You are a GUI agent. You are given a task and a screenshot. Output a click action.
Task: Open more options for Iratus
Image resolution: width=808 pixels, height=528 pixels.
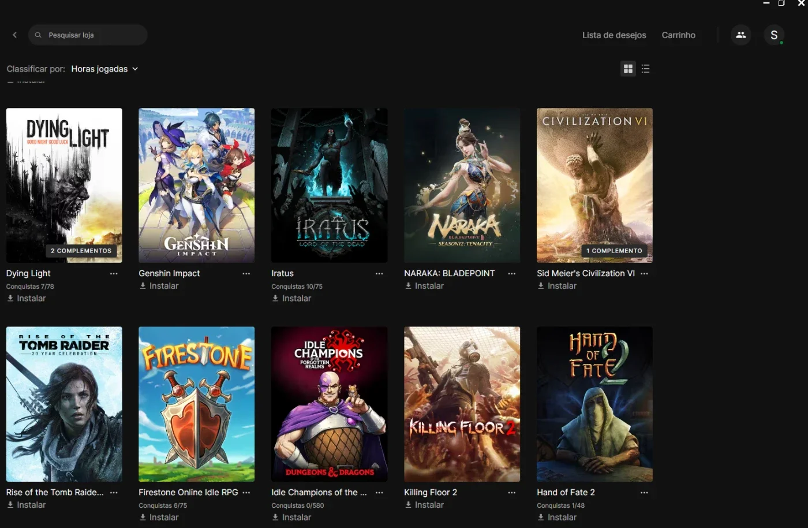coord(379,274)
